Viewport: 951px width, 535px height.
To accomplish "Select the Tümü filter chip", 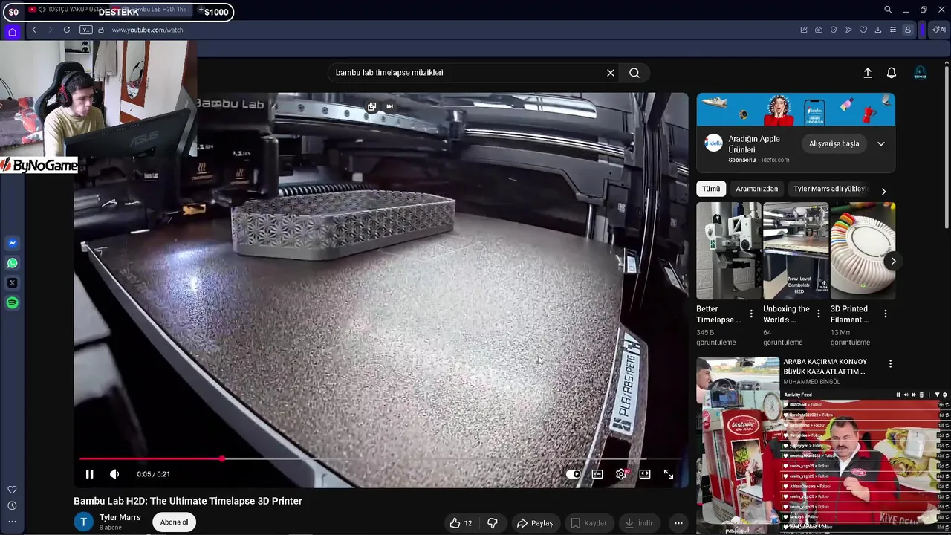I will coord(711,189).
